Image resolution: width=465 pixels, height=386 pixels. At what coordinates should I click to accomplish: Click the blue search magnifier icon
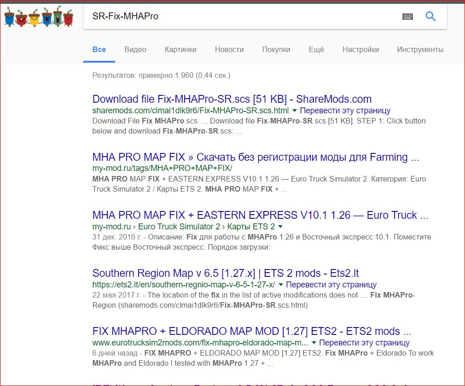coord(430,16)
